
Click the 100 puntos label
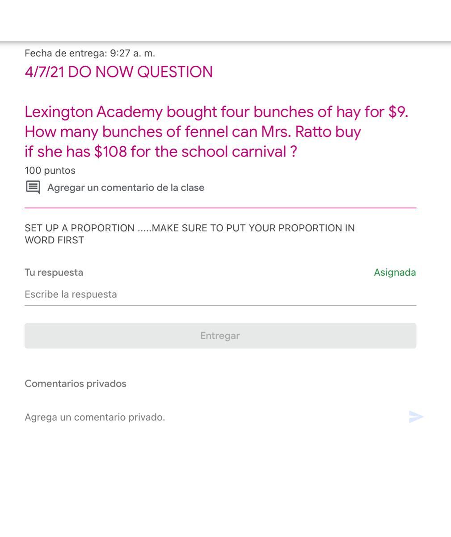coord(50,170)
